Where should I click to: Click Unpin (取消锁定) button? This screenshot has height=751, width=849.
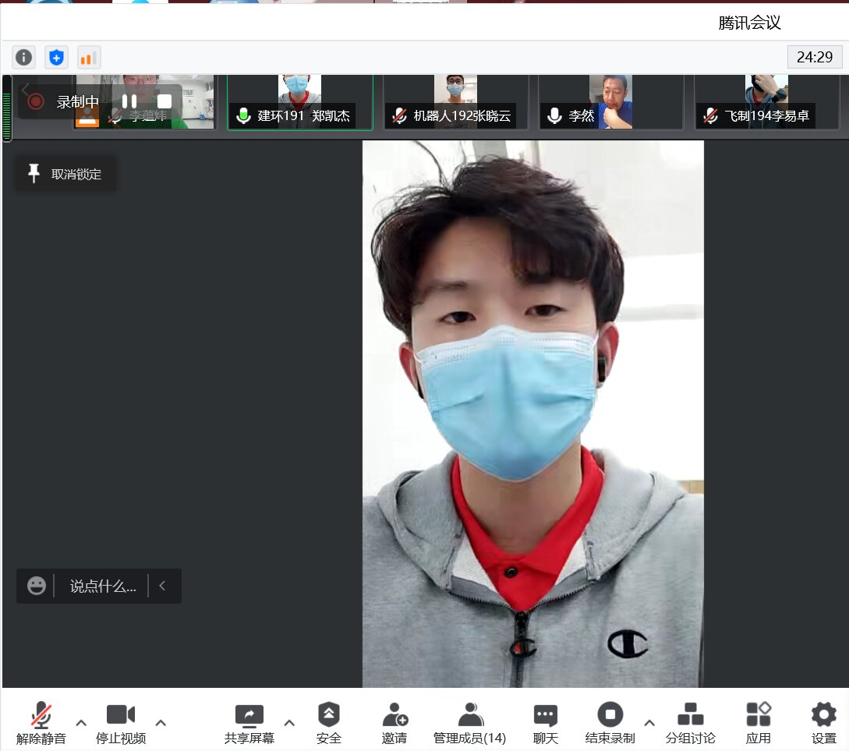point(65,174)
